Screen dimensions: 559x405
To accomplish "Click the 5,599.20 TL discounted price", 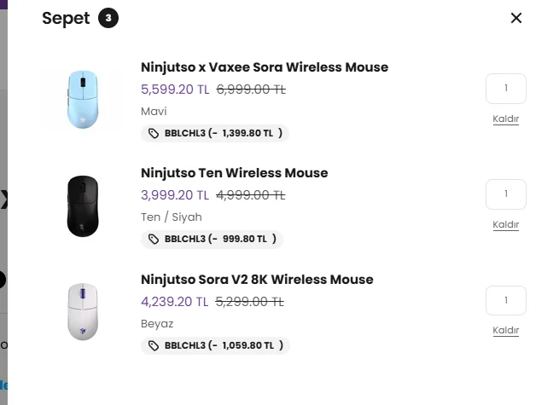I will click(x=175, y=89).
